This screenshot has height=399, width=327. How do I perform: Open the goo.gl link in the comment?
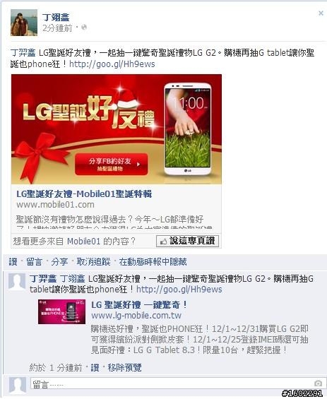pyautogui.click(x=179, y=290)
